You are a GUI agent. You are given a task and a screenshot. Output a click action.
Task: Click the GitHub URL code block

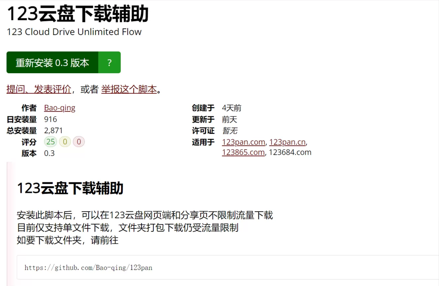(228, 267)
